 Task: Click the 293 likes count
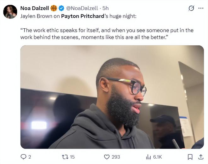tap(116, 156)
